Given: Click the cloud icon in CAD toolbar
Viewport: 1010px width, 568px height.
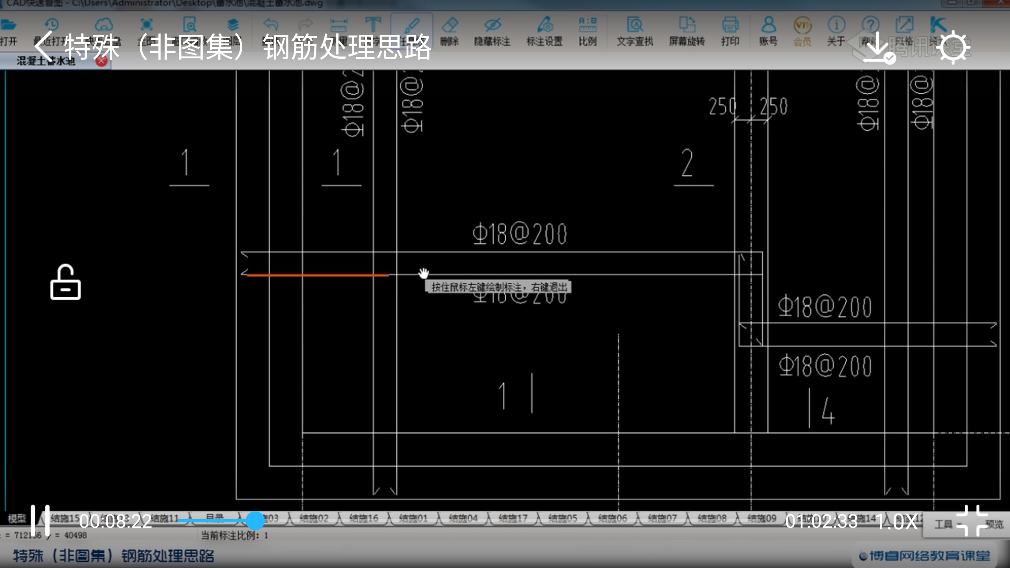Looking at the screenshot, I should pyautogui.click(x=103, y=25).
